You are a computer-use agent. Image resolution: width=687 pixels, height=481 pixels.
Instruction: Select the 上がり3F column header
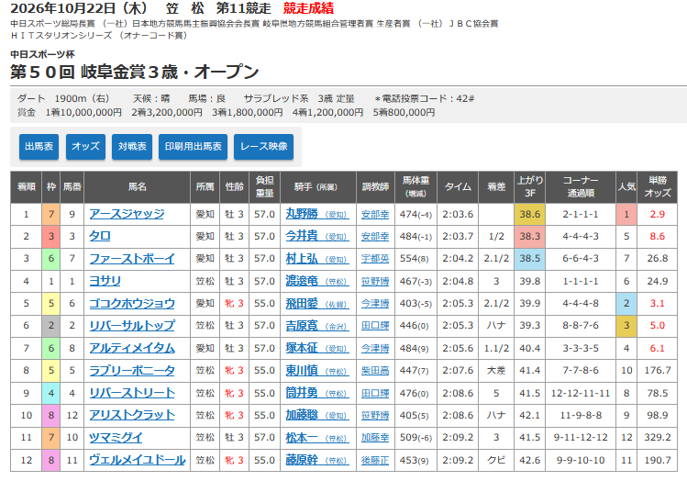(x=530, y=187)
